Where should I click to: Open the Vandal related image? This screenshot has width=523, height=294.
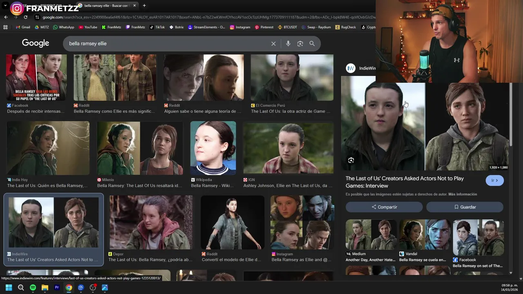pyautogui.click(x=425, y=235)
